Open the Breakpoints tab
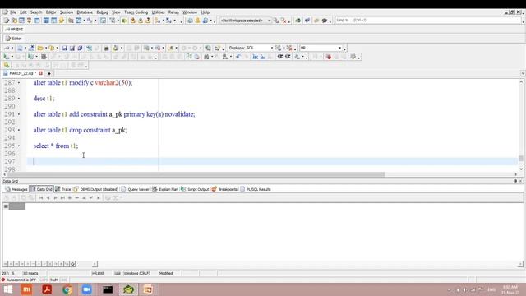The height and width of the screenshot is (296, 526). click(224, 189)
